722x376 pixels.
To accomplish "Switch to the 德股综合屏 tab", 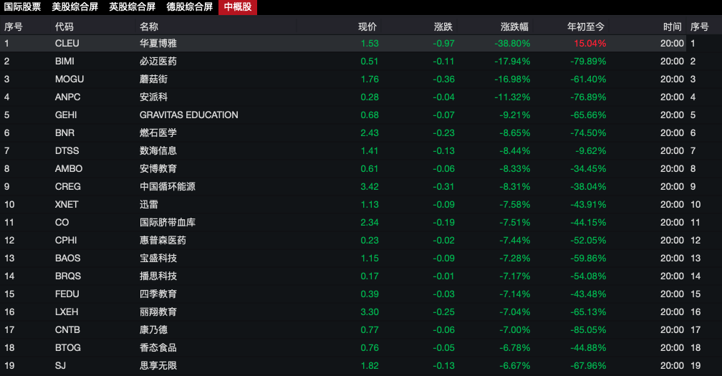I will pos(189,7).
